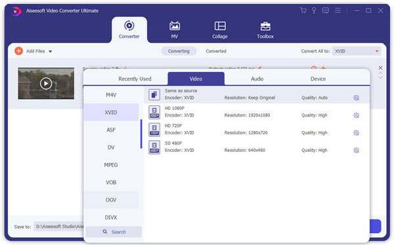The width and height of the screenshot is (394, 245).
Task: Click the Add Files label
Action: pos(35,51)
